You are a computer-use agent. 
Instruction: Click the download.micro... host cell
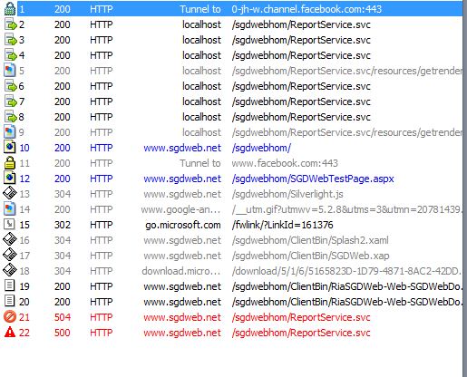point(181,271)
